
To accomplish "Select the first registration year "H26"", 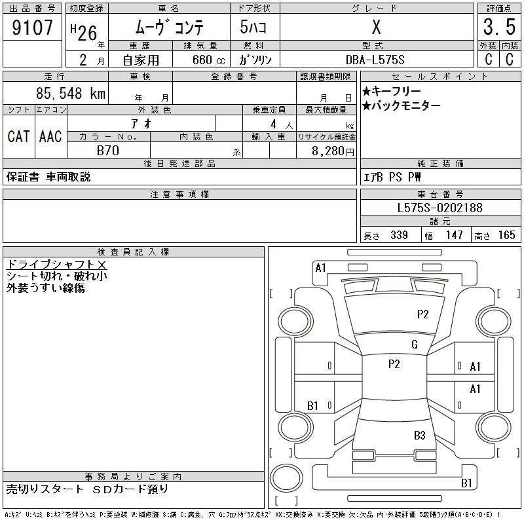I will coord(84,32).
